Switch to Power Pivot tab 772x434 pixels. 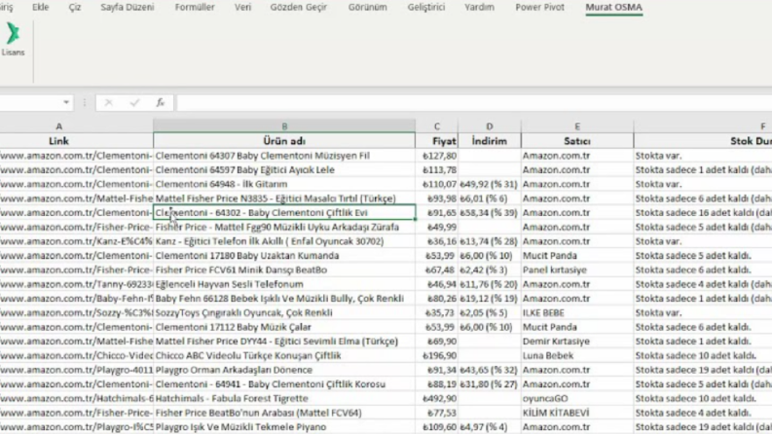[x=539, y=7]
